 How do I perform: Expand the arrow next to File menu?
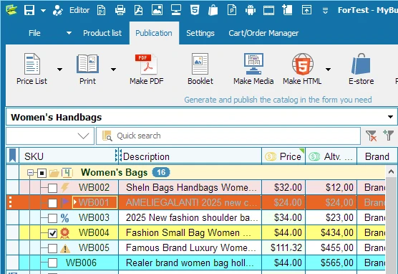(x=69, y=33)
